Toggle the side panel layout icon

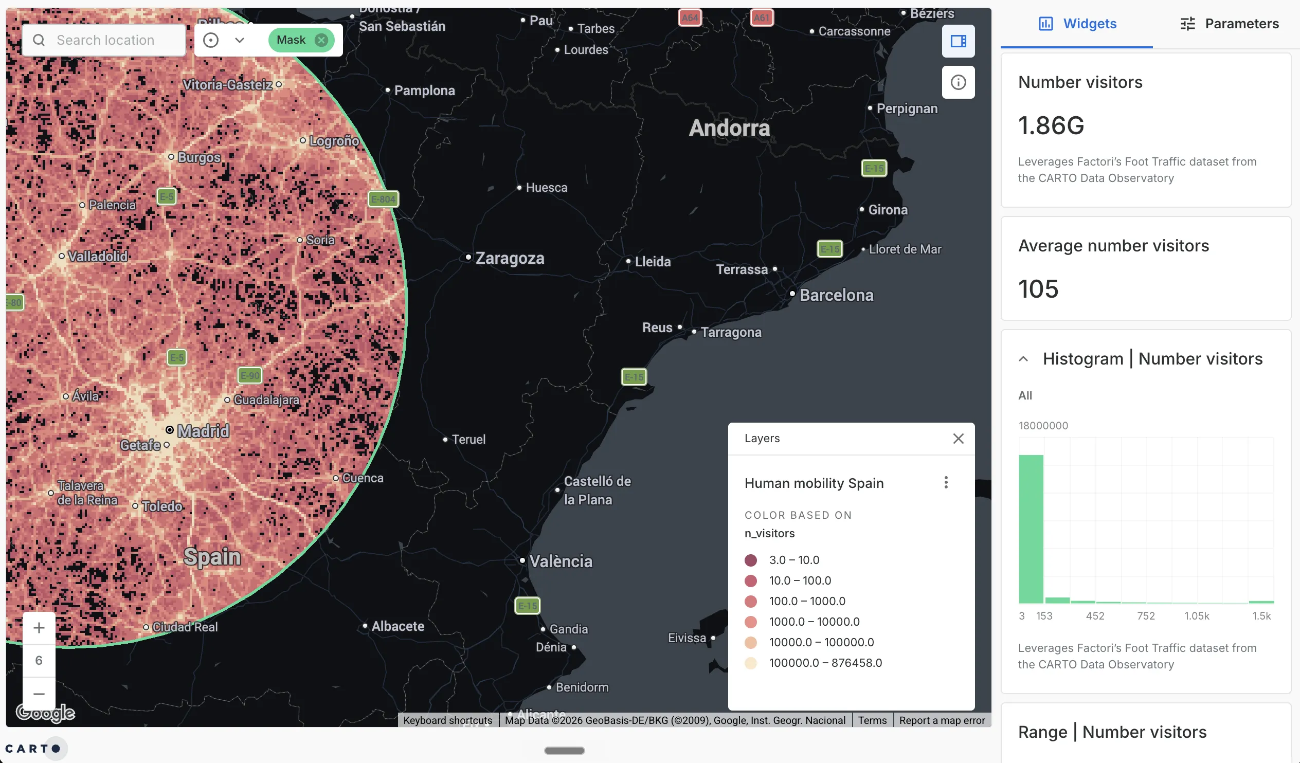pos(958,41)
